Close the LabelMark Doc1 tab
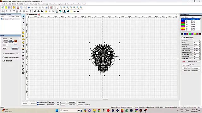 pyautogui.click(x=39, y=15)
